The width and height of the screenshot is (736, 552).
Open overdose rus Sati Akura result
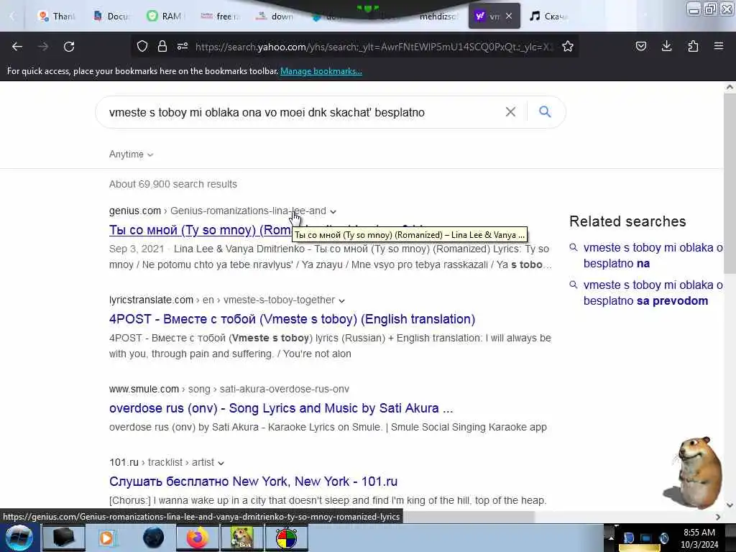281,408
